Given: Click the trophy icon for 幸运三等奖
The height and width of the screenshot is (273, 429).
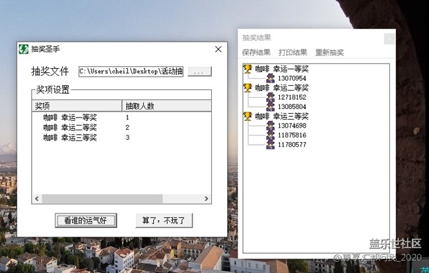Looking at the screenshot, I should click(x=248, y=116).
